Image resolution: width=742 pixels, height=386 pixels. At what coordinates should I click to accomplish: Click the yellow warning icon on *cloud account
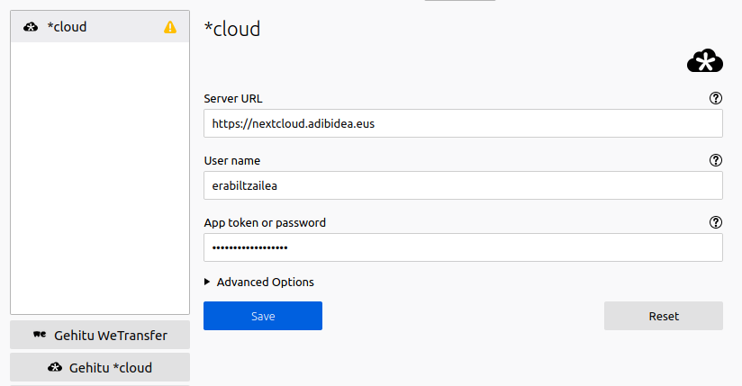coord(170,27)
